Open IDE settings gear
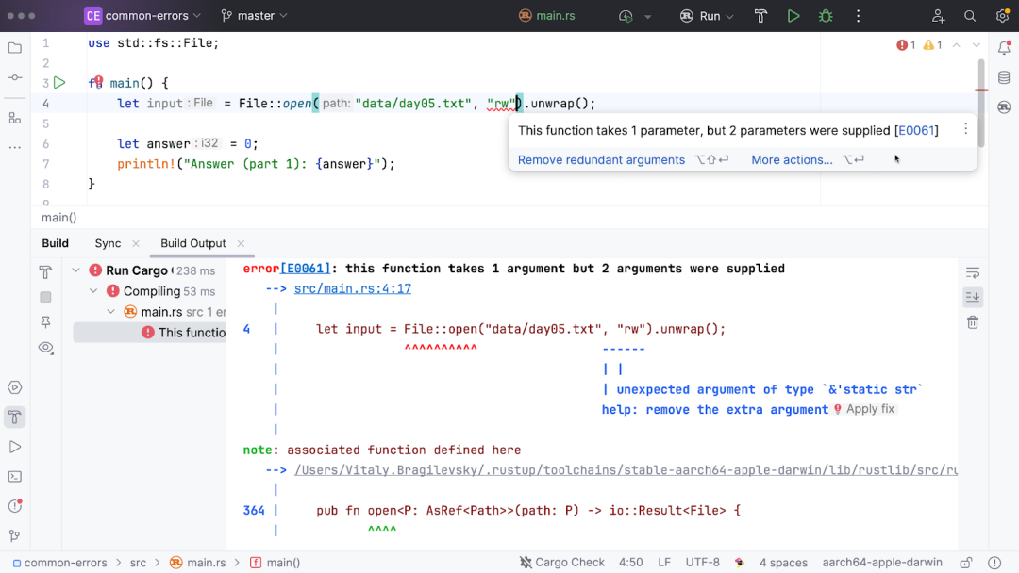The image size is (1019, 573). [x=1002, y=16]
